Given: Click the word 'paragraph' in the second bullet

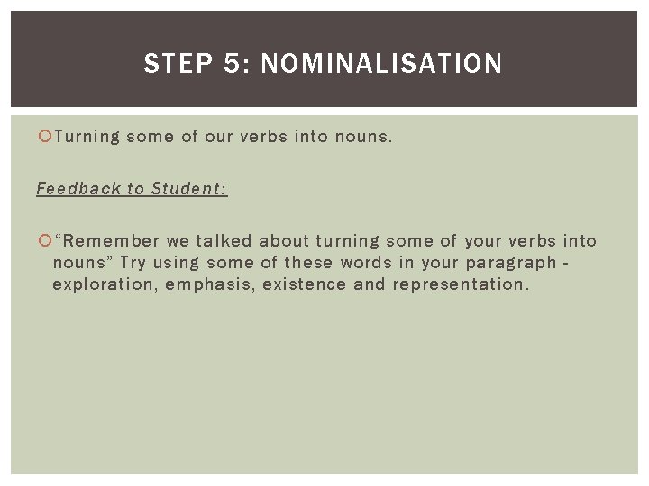Looking at the screenshot, I should pos(511,263).
